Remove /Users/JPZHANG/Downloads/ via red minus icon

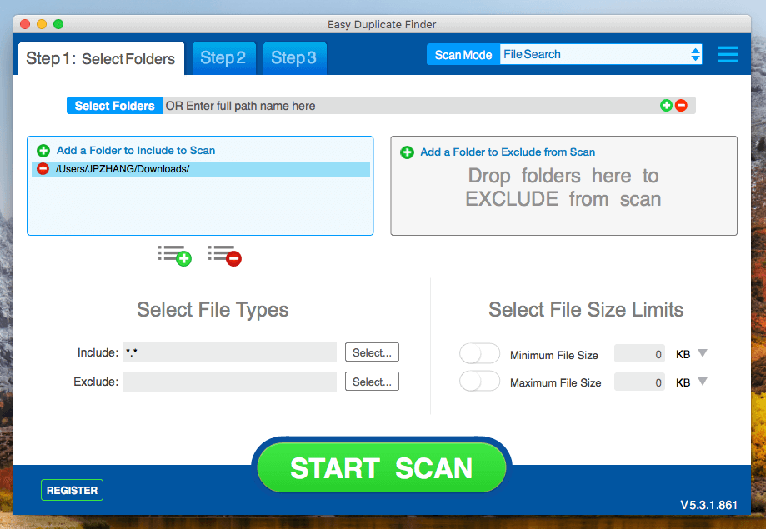43,169
